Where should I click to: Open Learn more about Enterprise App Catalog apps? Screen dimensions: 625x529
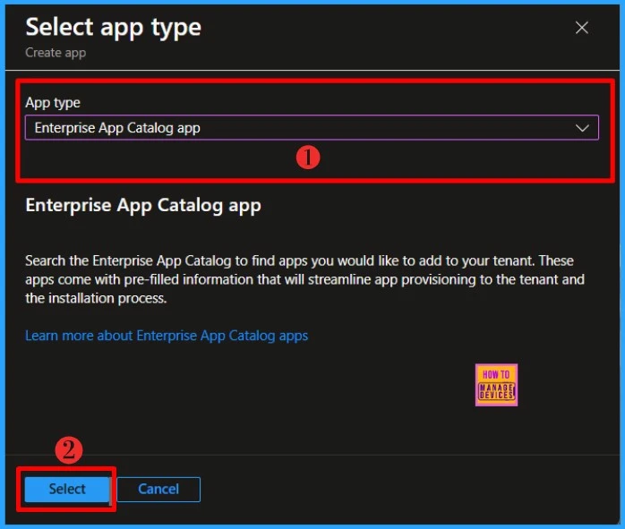167,336
